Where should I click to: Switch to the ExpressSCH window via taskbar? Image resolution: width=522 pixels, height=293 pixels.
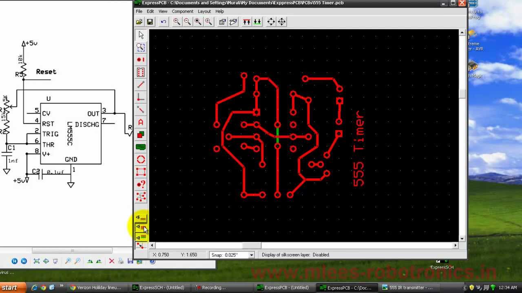click(x=161, y=288)
